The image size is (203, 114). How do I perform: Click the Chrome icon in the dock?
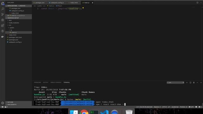tap(84, 112)
